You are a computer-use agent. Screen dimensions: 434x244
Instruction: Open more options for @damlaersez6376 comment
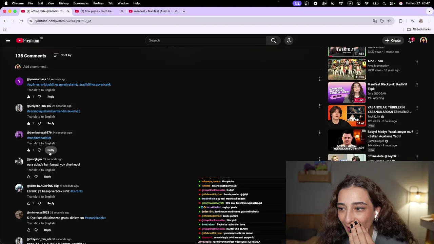pos(319,133)
